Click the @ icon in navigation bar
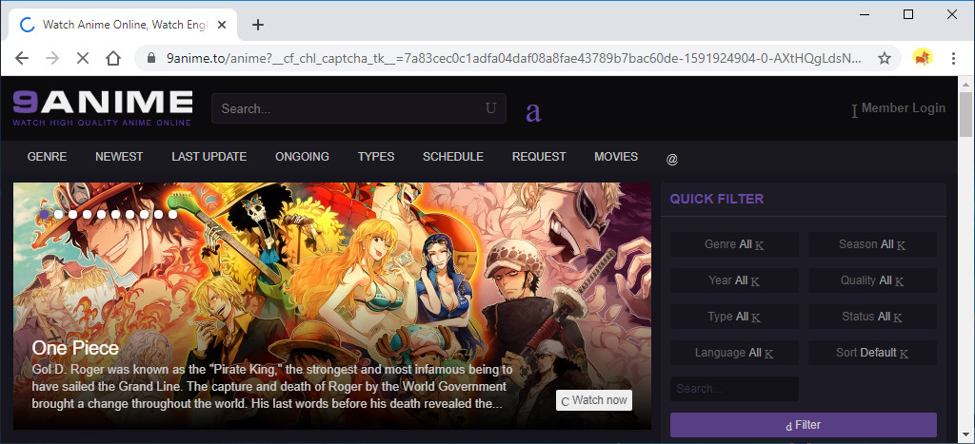This screenshot has width=975, height=444. [x=671, y=159]
